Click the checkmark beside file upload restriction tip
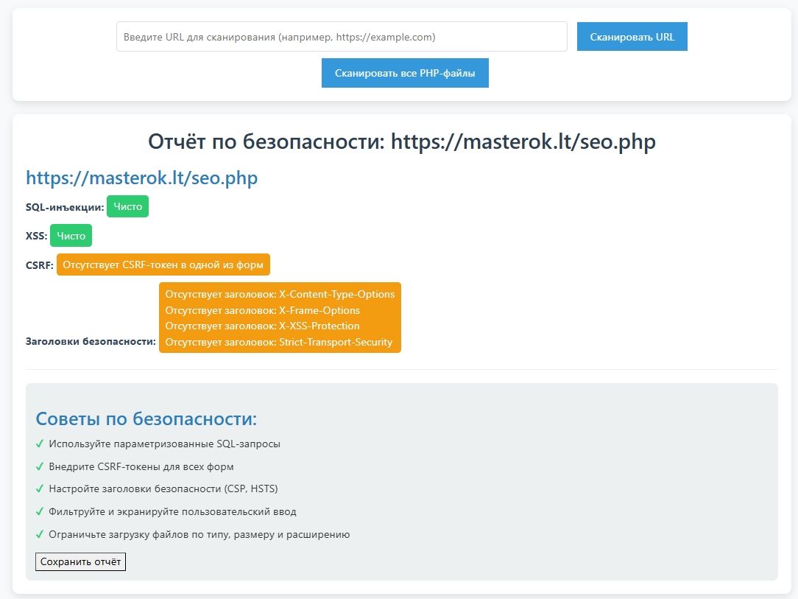The image size is (798, 599). 40,534
